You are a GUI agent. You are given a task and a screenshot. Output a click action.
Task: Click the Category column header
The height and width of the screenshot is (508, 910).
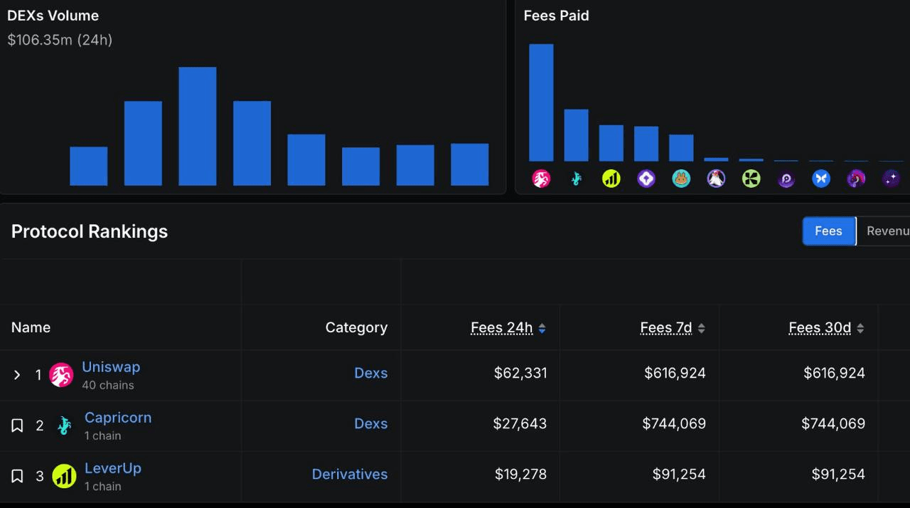[356, 327]
